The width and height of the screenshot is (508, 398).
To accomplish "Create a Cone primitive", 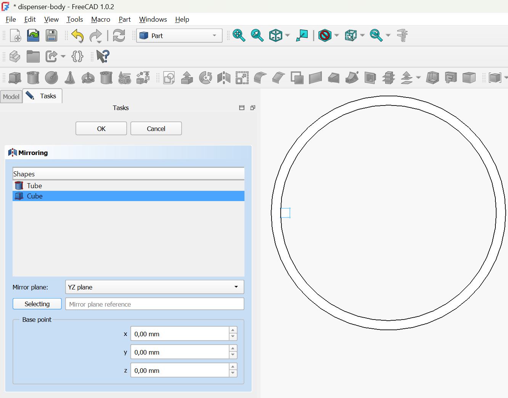I will (70, 78).
